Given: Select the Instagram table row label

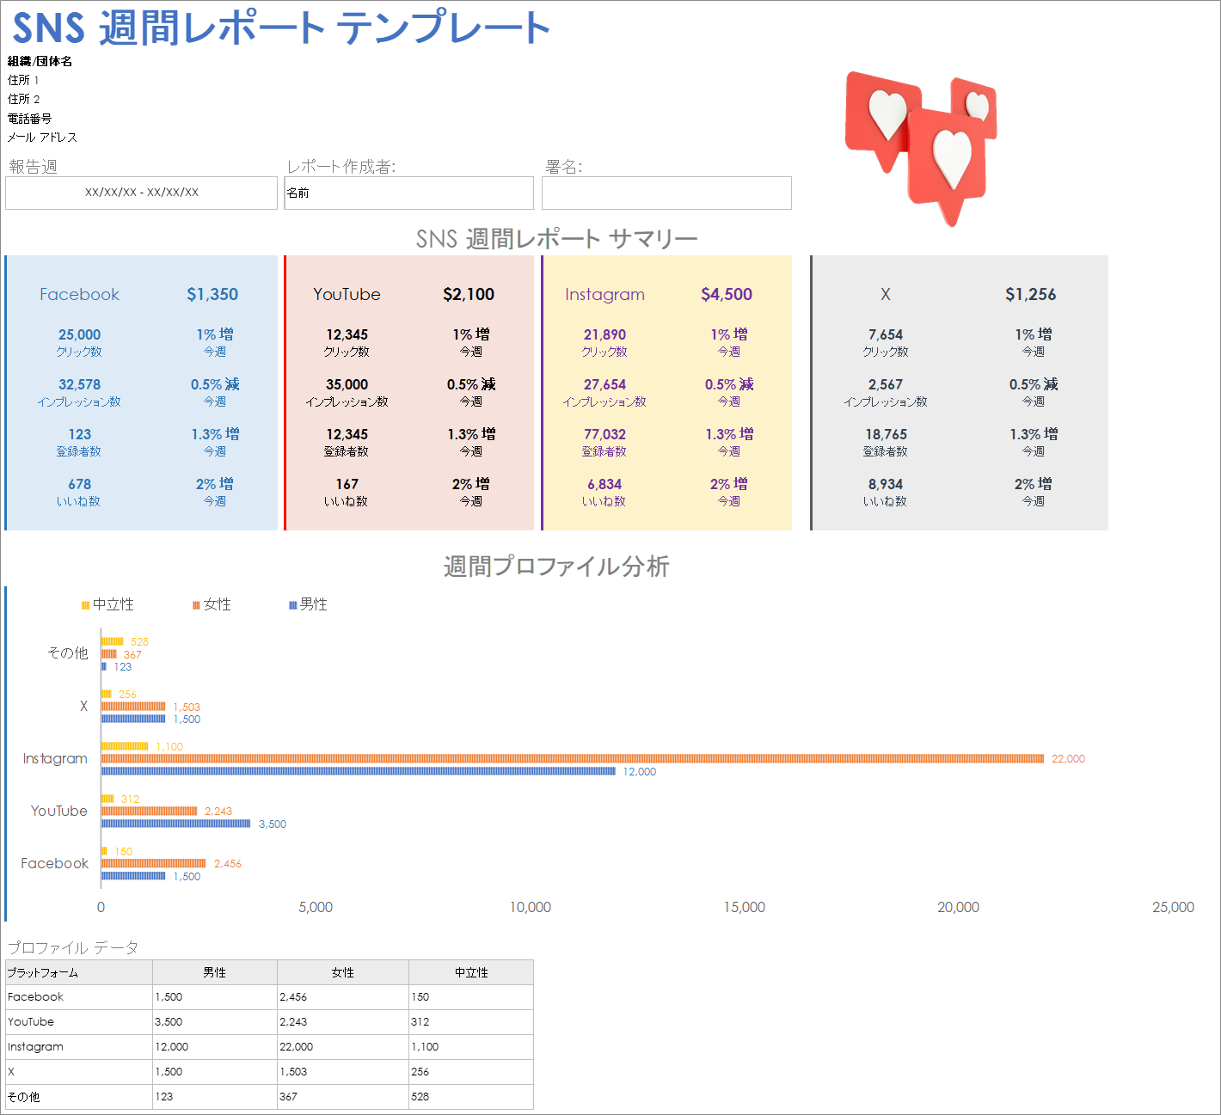Looking at the screenshot, I should tap(78, 1047).
